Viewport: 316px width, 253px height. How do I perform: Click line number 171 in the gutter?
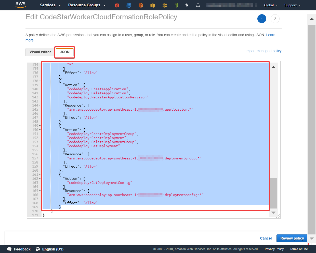pyautogui.click(x=35, y=215)
